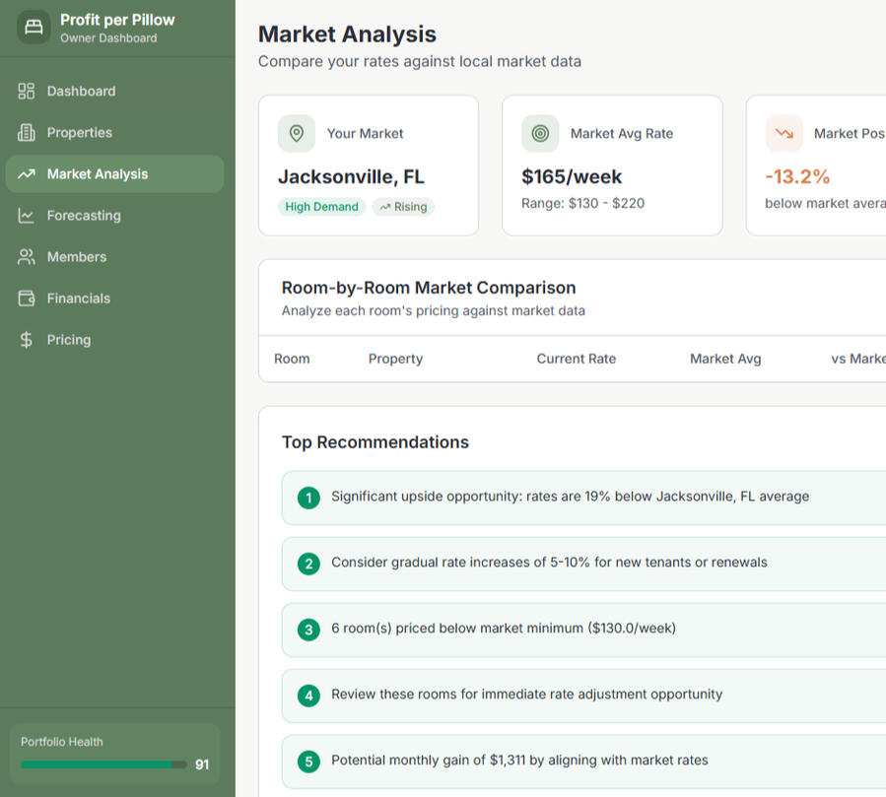This screenshot has height=797, width=886.
Task: Click the downward trend icon in Market Position card
Action: tap(784, 133)
